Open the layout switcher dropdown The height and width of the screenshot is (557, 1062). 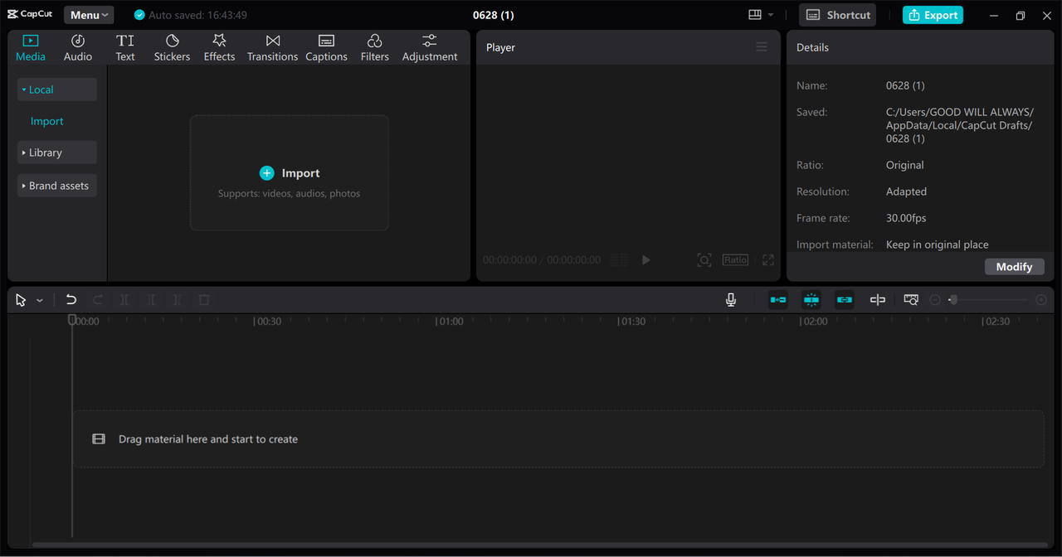[x=761, y=15]
